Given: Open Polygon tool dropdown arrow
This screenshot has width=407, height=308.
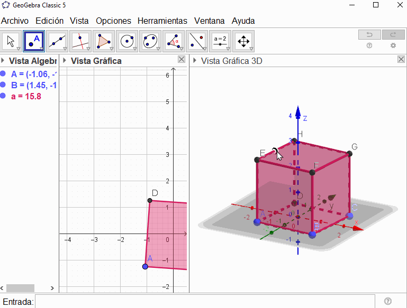Looking at the screenshot, I should click(x=112, y=49).
